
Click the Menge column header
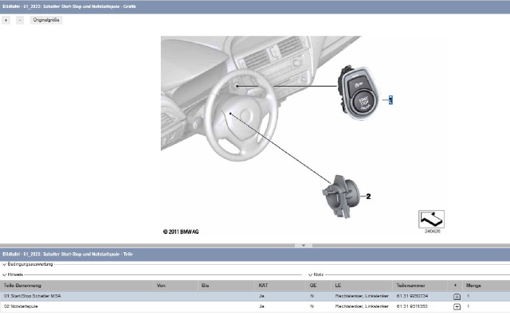(473, 286)
